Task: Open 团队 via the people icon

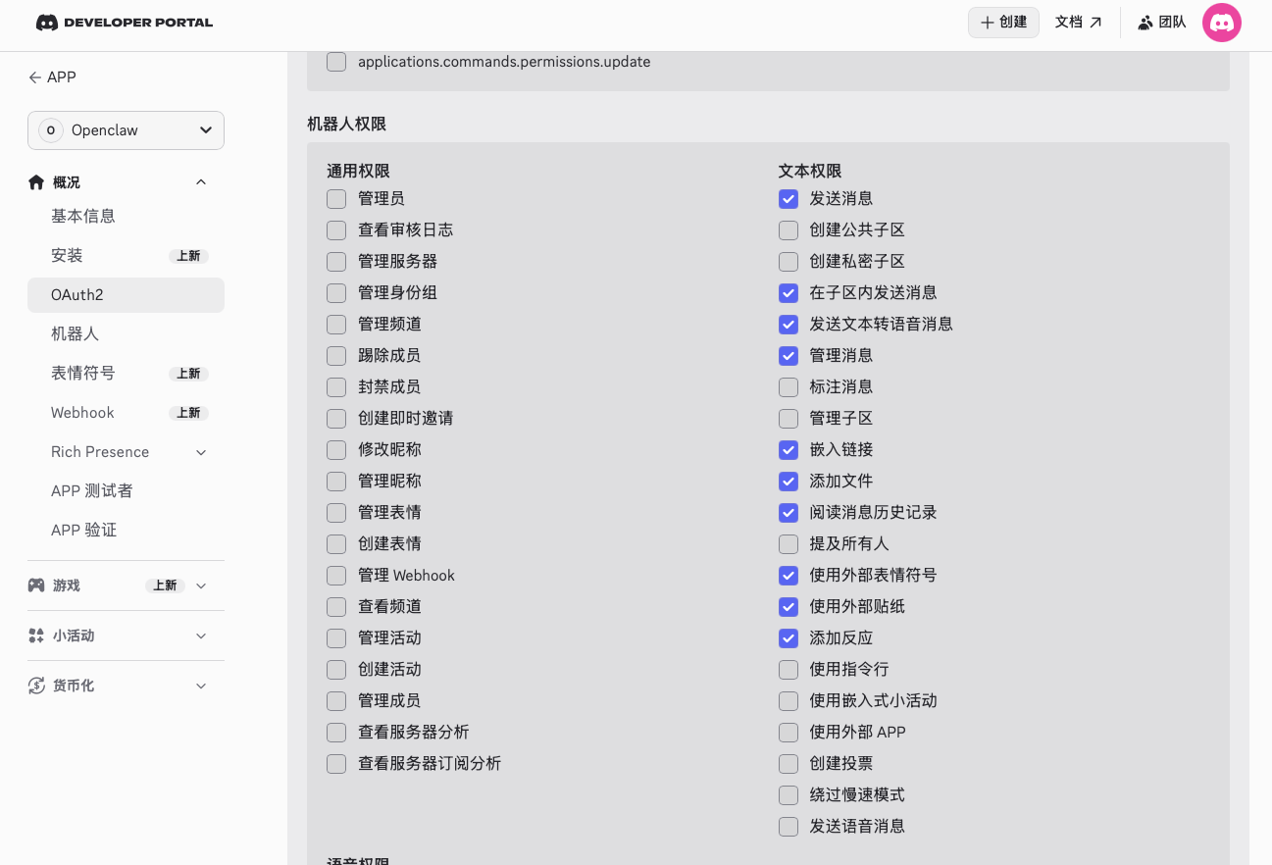Action: tap(1145, 23)
